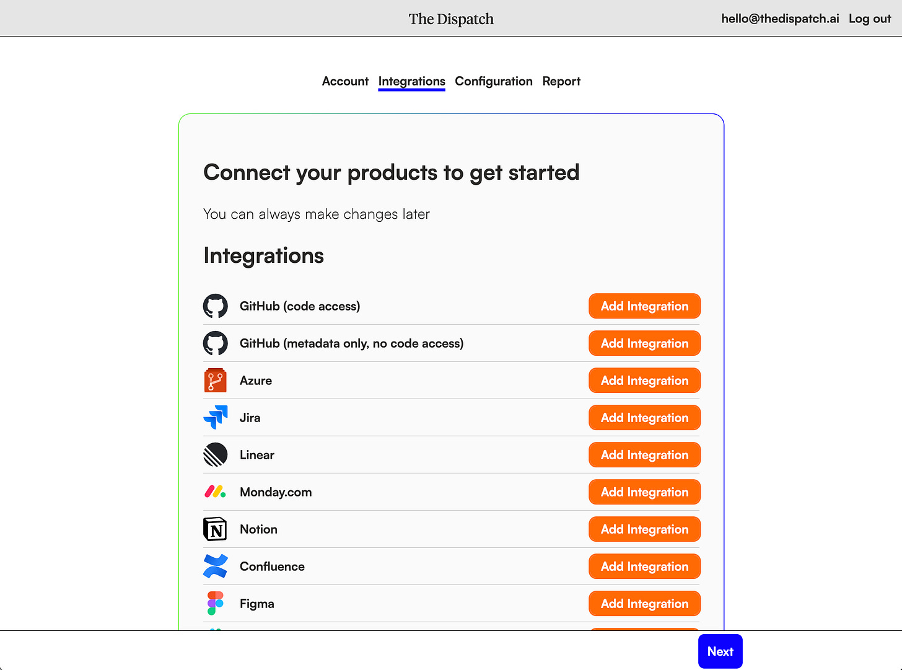Viewport: 902px width, 670px height.
Task: Click the 'Confluence' row label
Action: [x=272, y=566]
